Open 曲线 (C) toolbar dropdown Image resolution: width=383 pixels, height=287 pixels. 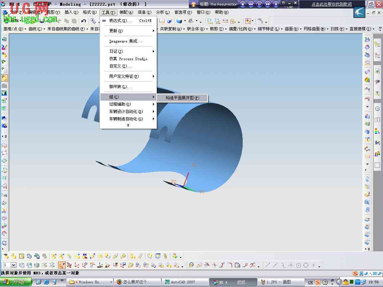click(37, 29)
